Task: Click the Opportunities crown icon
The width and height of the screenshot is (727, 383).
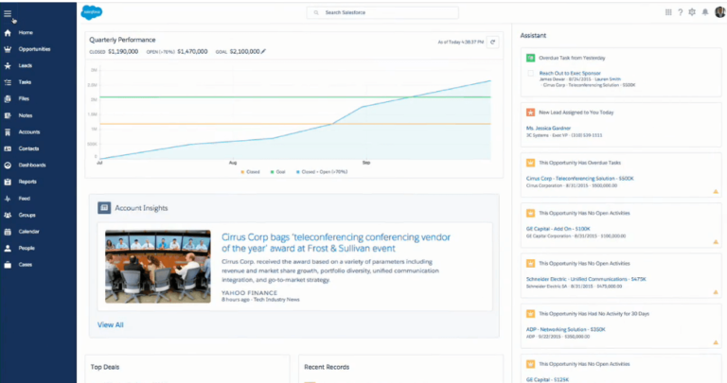Action: point(8,49)
